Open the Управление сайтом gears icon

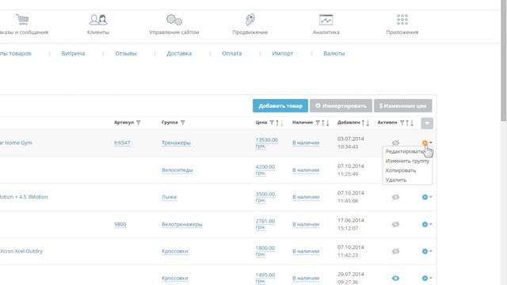[x=174, y=20]
